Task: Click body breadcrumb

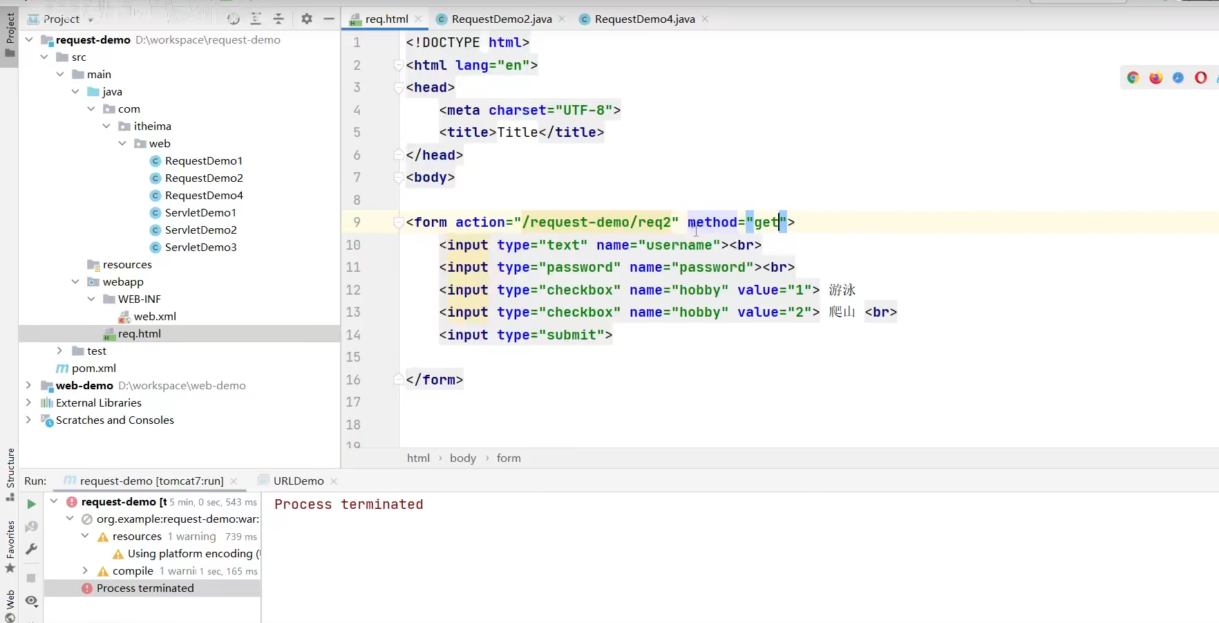Action: click(463, 458)
